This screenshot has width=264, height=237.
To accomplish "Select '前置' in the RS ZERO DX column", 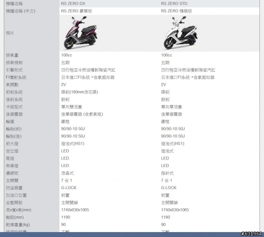I will coord(65,195).
